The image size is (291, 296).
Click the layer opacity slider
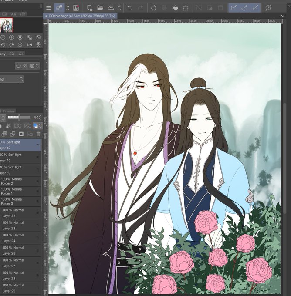tap(19, 118)
